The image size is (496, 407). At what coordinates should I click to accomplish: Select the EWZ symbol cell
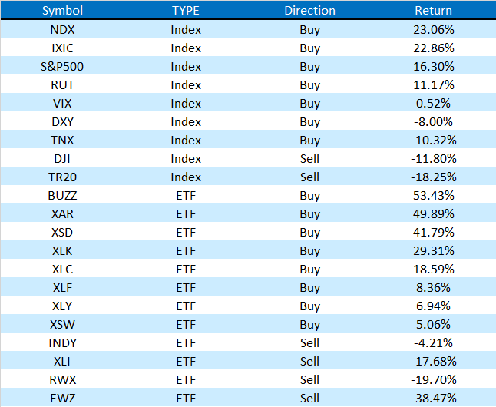[x=62, y=398]
